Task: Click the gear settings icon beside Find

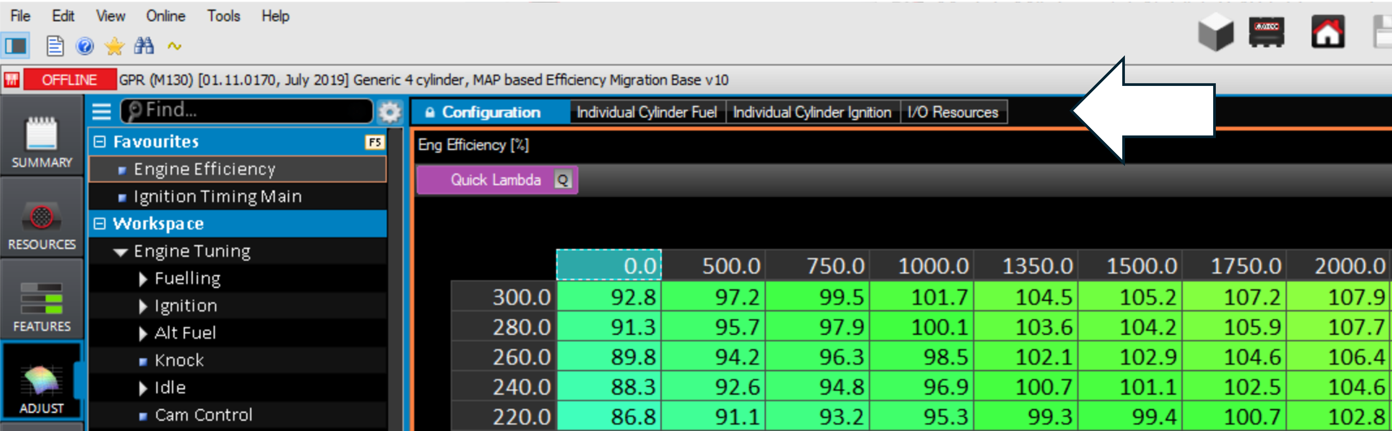Action: (x=389, y=112)
